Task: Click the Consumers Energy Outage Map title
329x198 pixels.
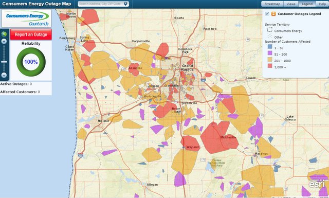Action: click(36, 4)
